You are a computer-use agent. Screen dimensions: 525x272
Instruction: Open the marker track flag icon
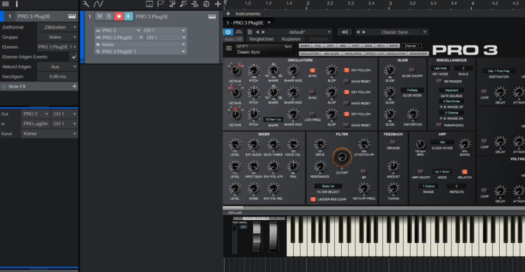click(161, 4)
